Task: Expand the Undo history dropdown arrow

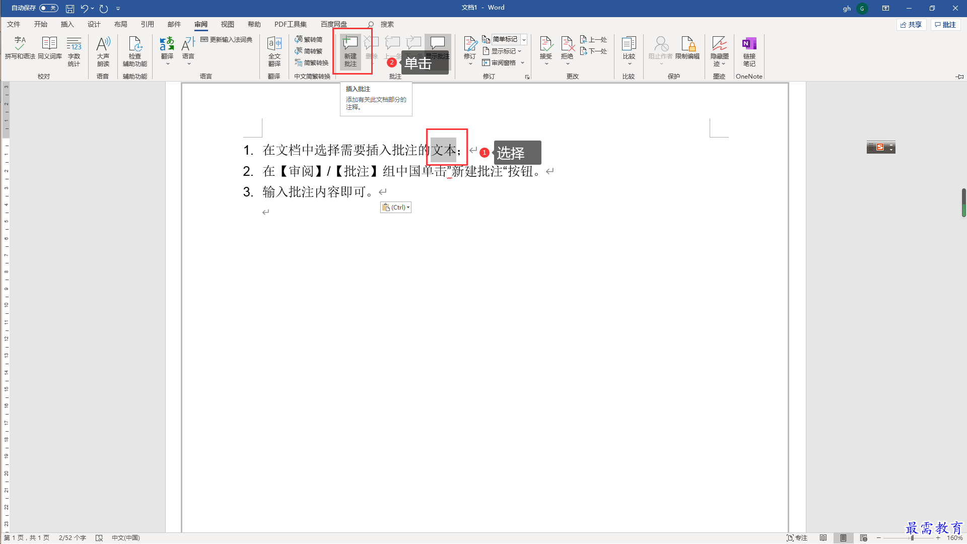Action: pos(93,9)
